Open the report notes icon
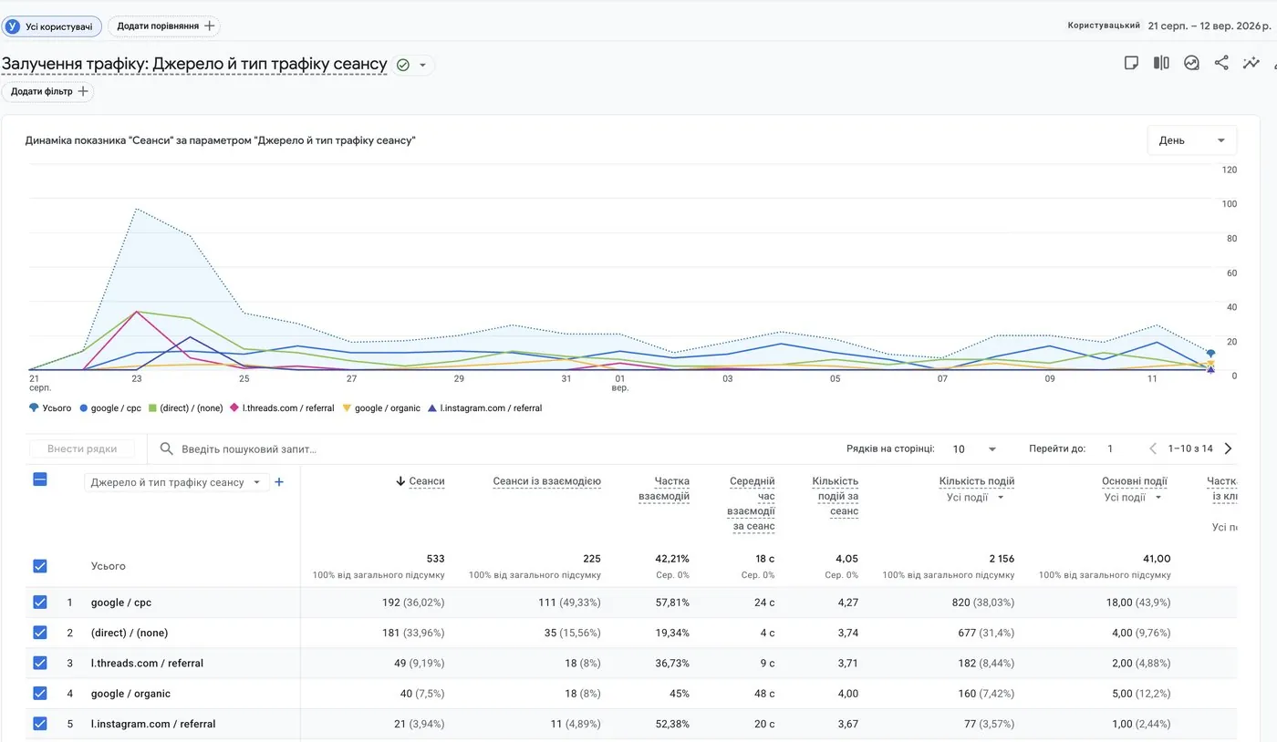 point(1131,63)
